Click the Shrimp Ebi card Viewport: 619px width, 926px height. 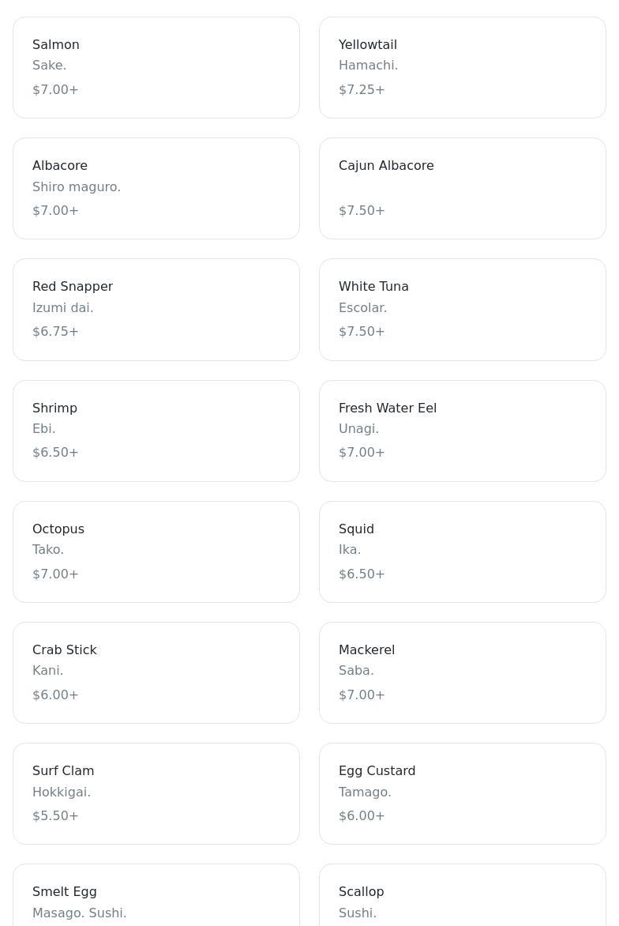156,431
